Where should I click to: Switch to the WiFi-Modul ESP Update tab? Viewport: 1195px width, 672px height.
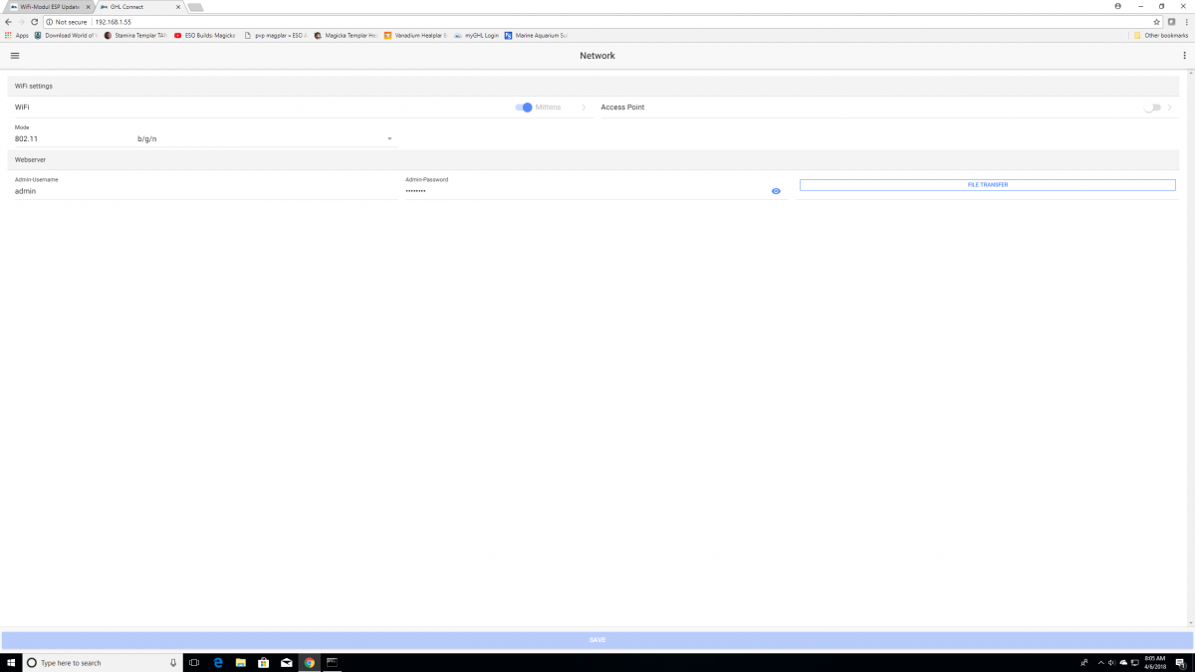click(x=50, y=7)
